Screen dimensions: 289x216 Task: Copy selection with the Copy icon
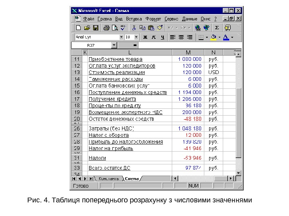point(142,28)
